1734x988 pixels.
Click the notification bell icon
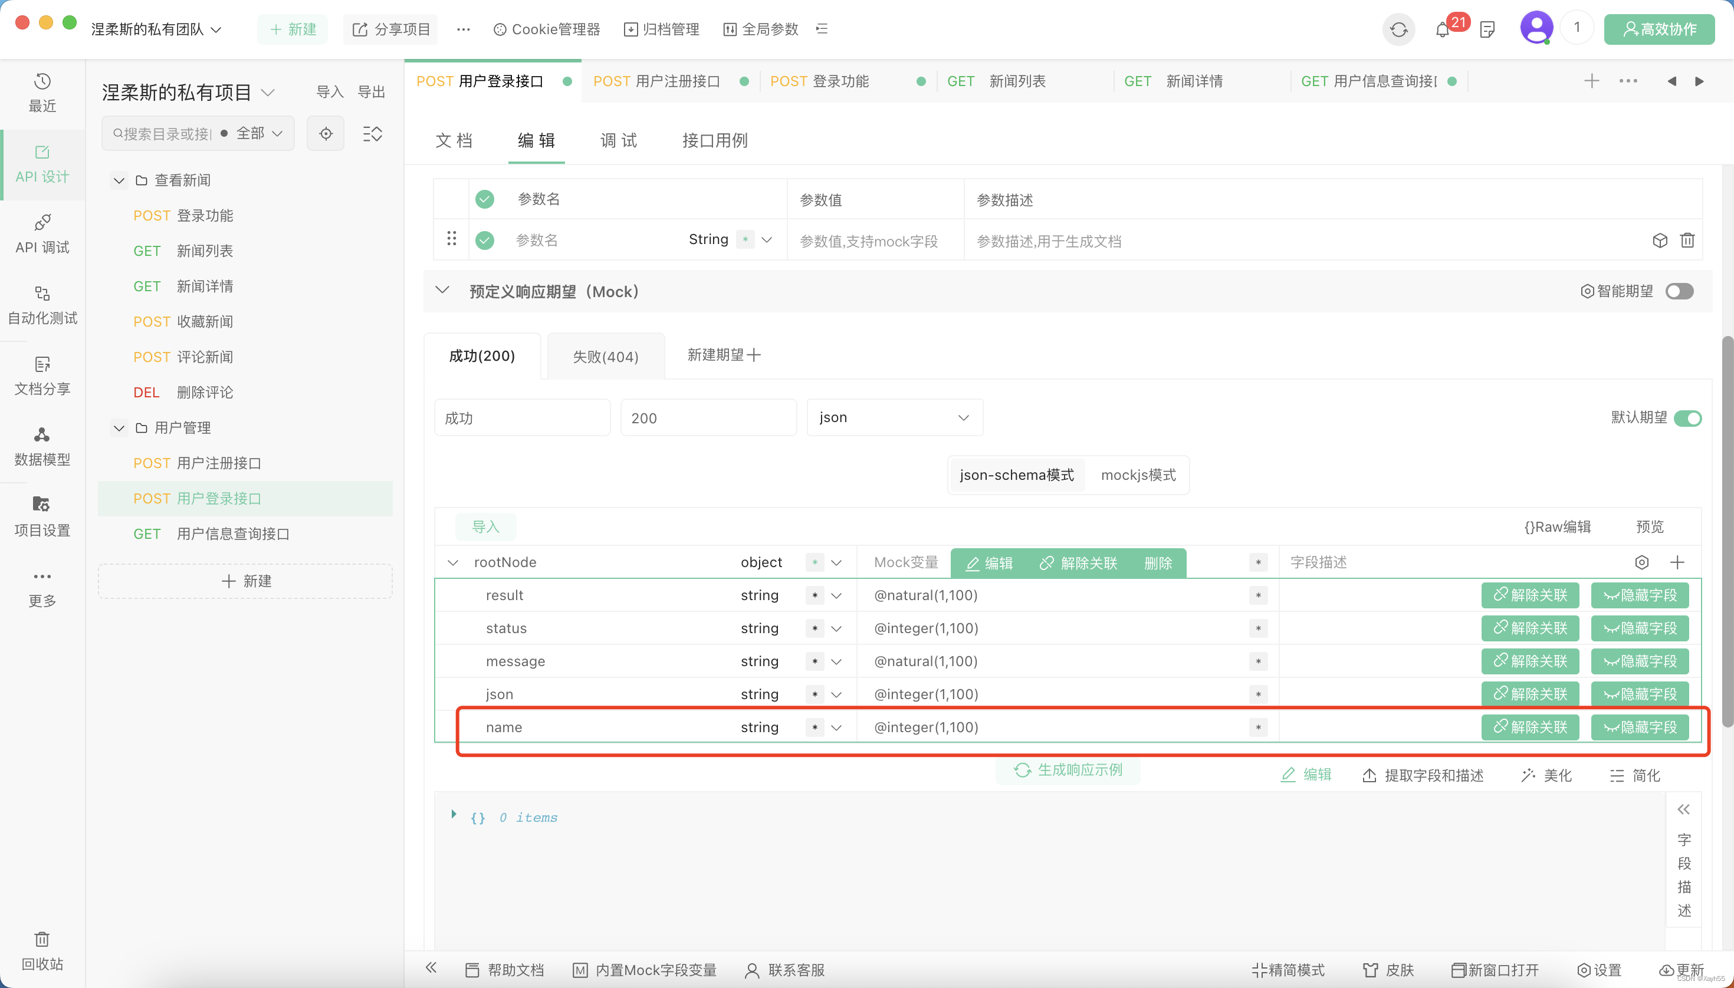[1442, 30]
